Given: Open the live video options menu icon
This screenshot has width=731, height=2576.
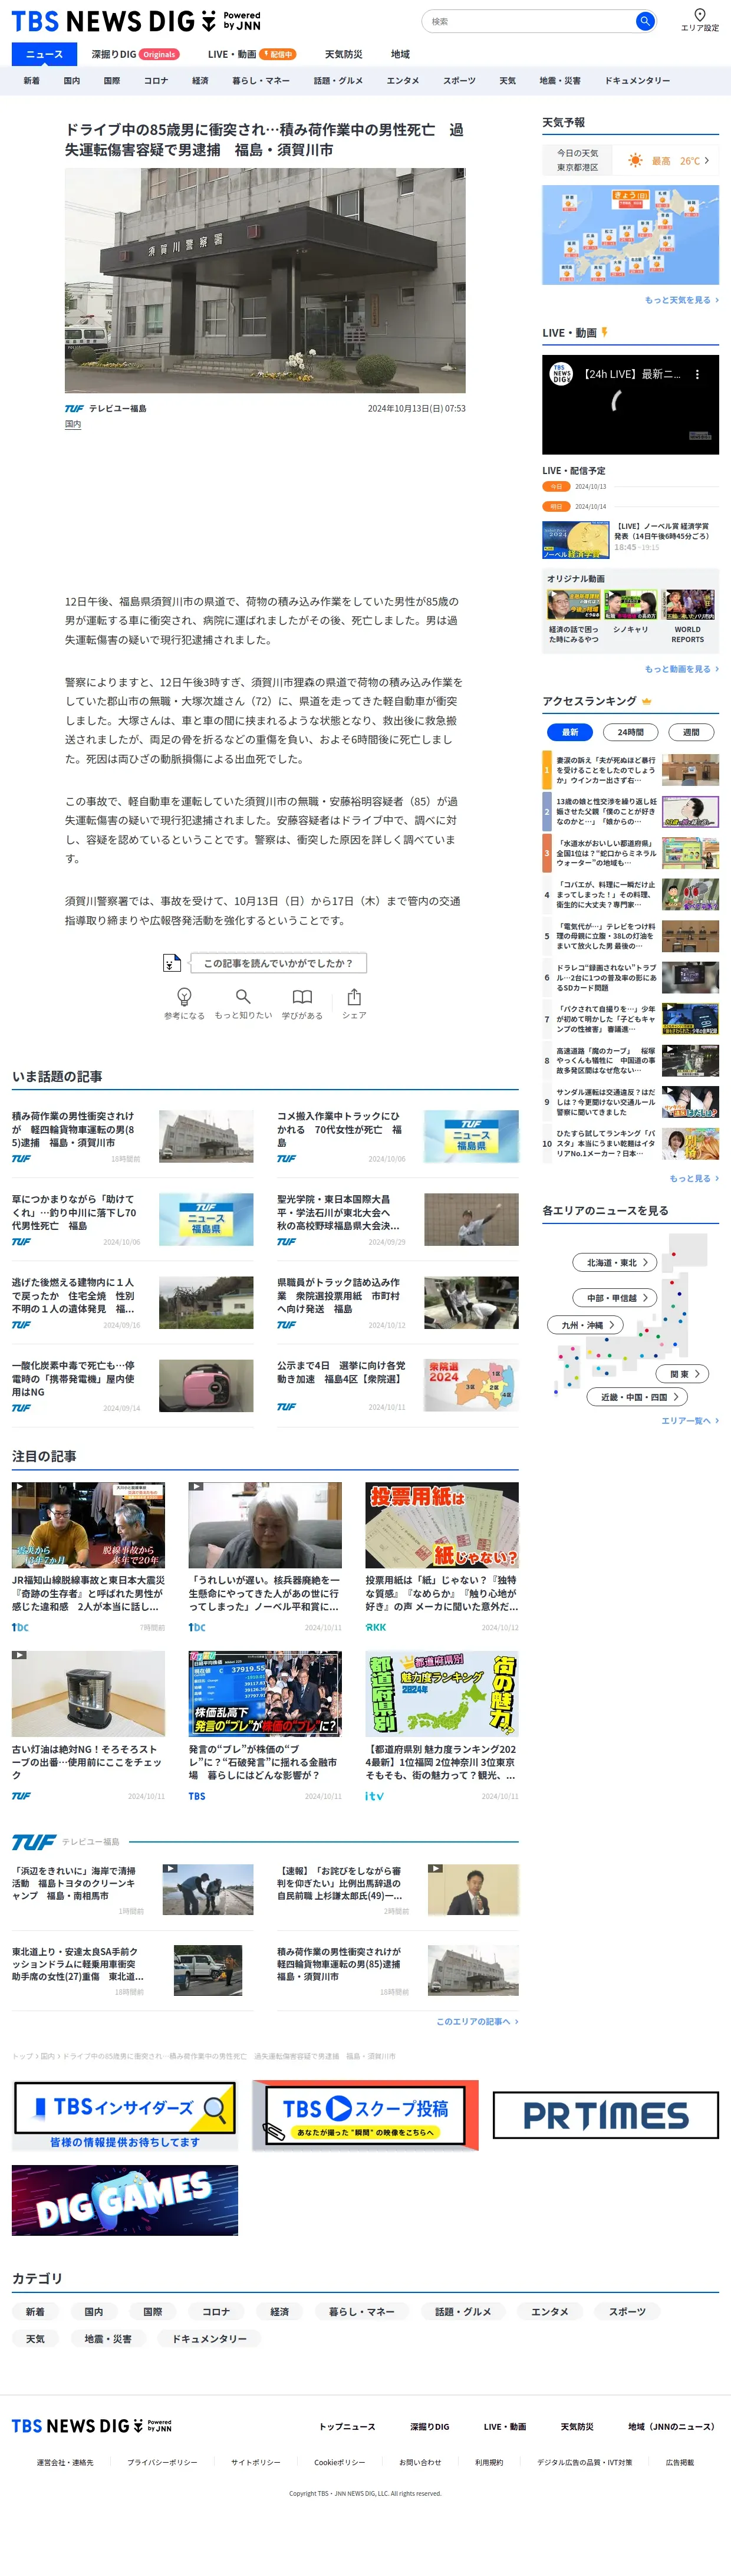Looking at the screenshot, I should tap(697, 374).
